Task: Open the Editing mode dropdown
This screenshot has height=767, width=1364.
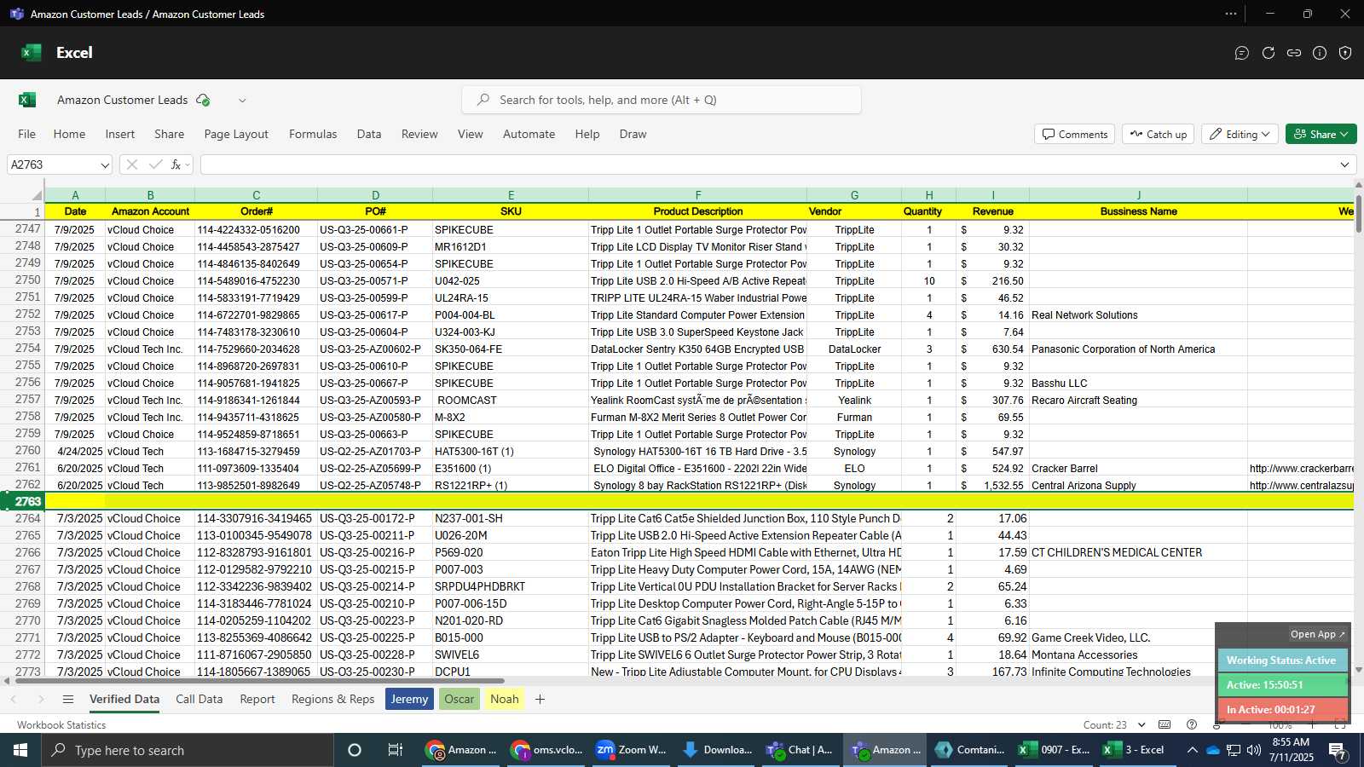Action: (1240, 134)
